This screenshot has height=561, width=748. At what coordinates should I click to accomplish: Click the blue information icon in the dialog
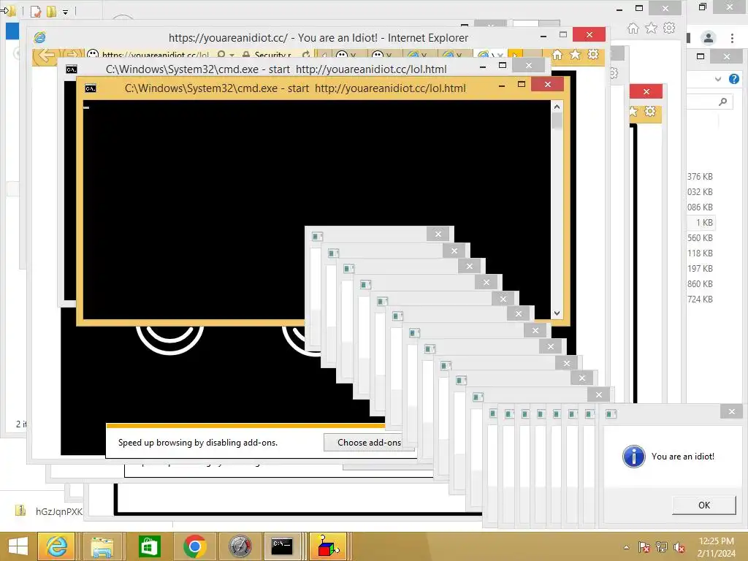click(x=633, y=457)
